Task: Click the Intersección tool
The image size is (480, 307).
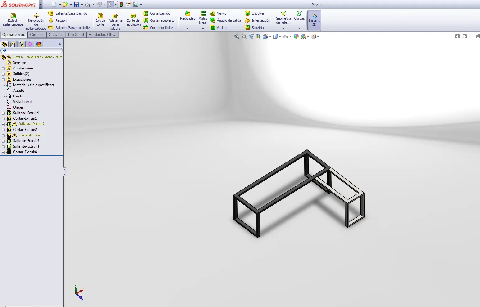Action: click(x=257, y=20)
